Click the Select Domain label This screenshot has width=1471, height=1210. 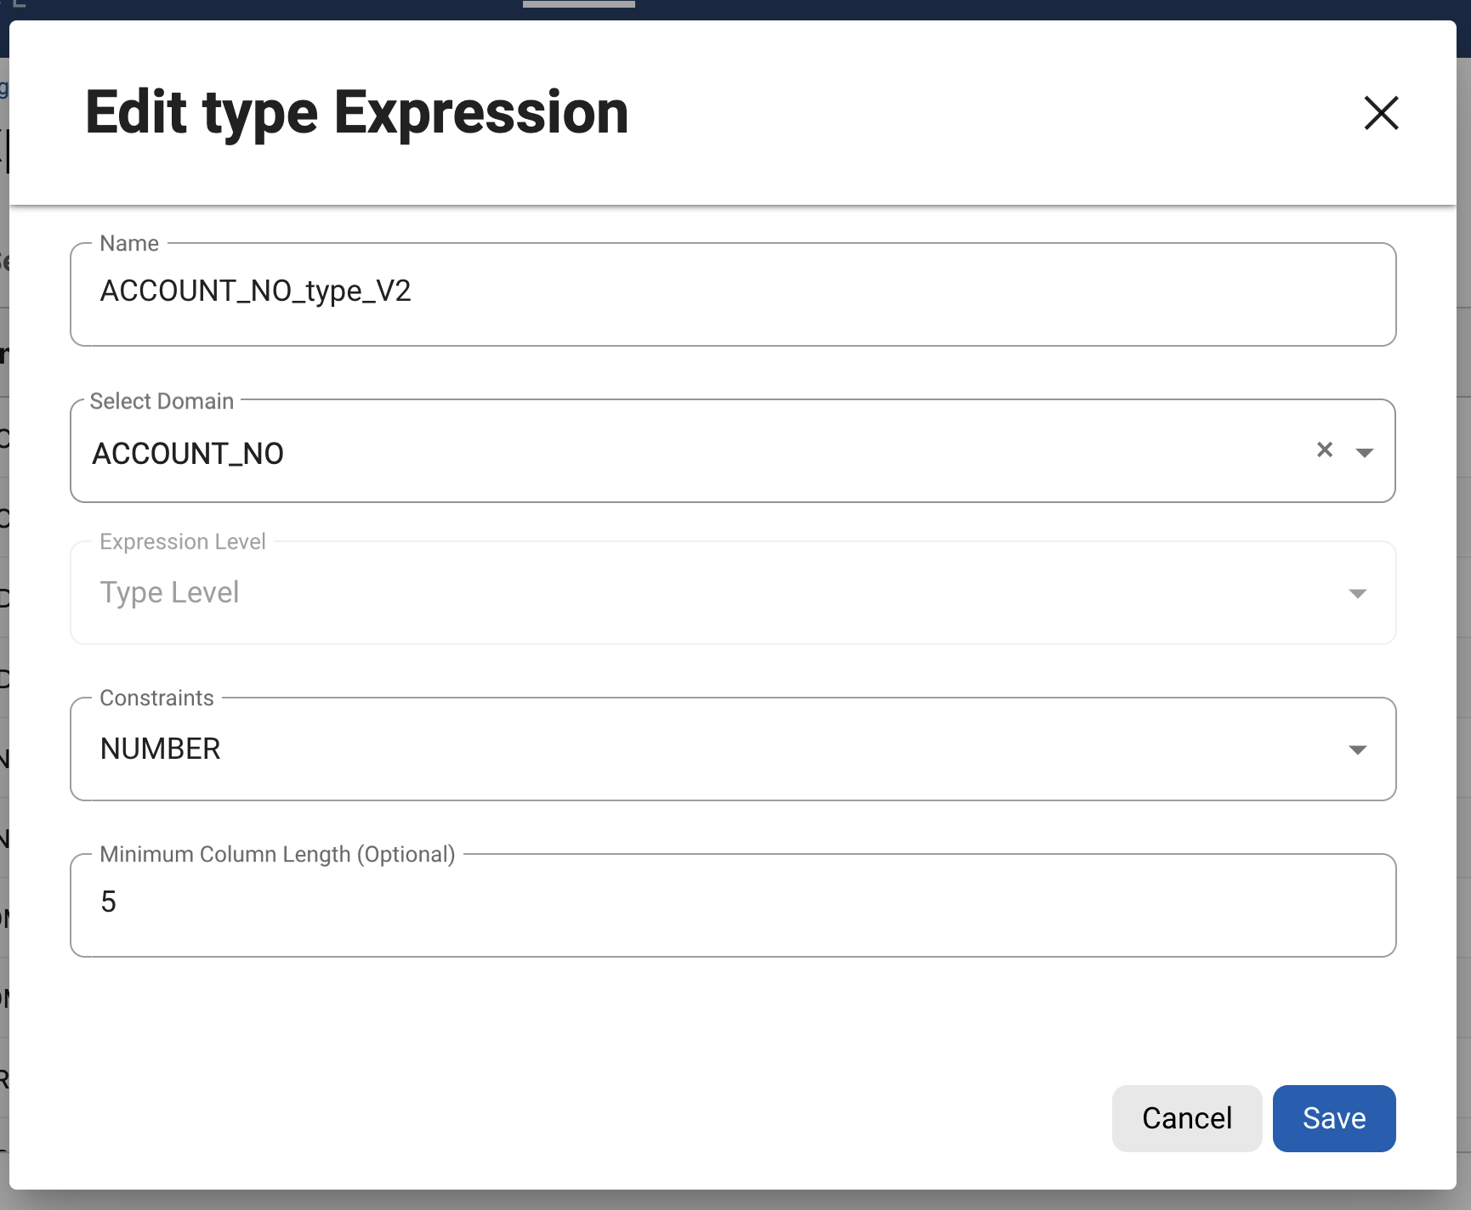click(x=162, y=401)
